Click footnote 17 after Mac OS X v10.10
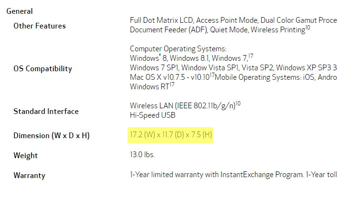This screenshot has width=337, height=198. tap(212, 75)
